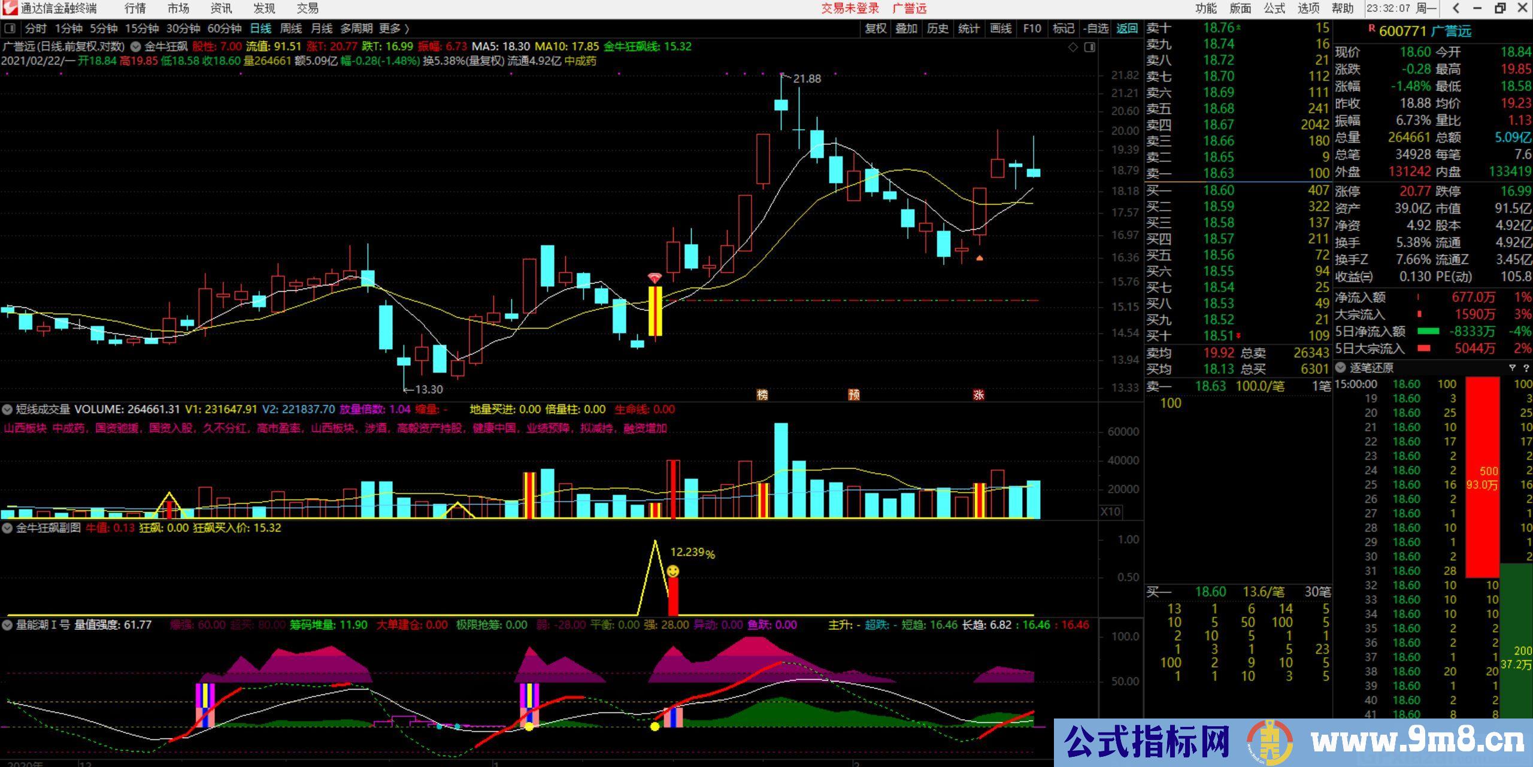Expand the 金牛狂飙 main indicator dropdown
Viewport: 1533px width, 767px height.
(x=136, y=46)
